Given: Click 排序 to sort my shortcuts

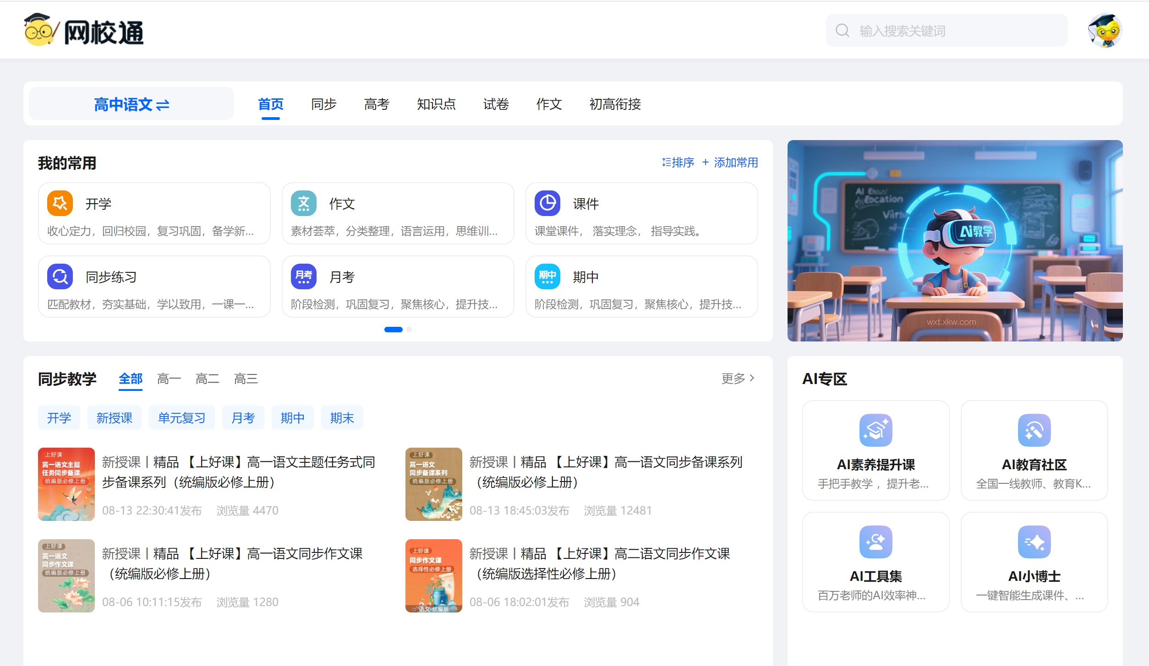Looking at the screenshot, I should pyautogui.click(x=678, y=162).
